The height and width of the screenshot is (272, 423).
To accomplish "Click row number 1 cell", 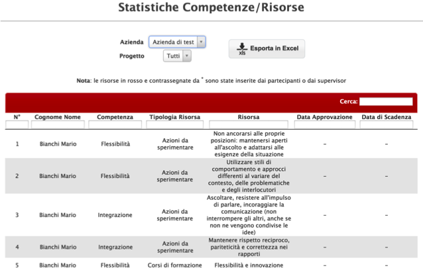I will pos(17,144).
